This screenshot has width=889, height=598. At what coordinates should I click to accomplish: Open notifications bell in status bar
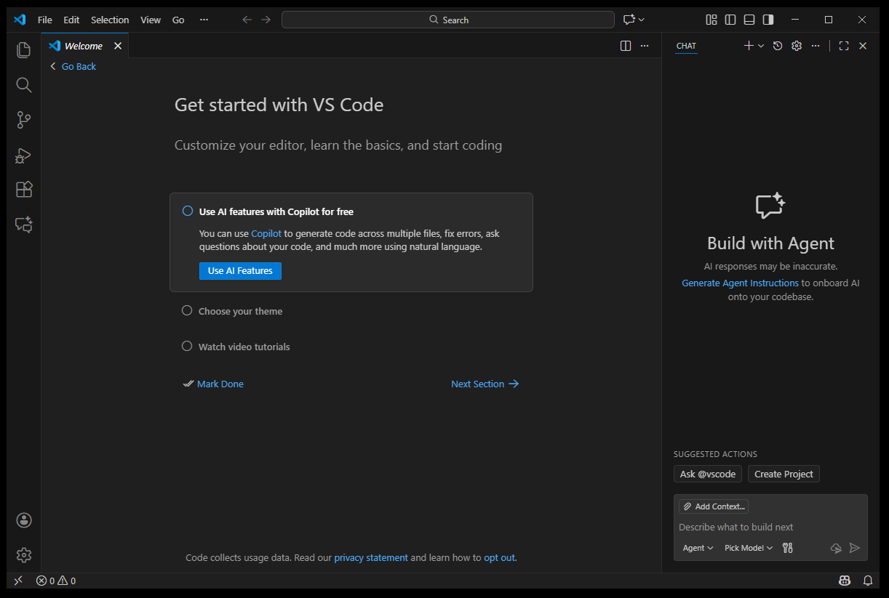click(868, 581)
